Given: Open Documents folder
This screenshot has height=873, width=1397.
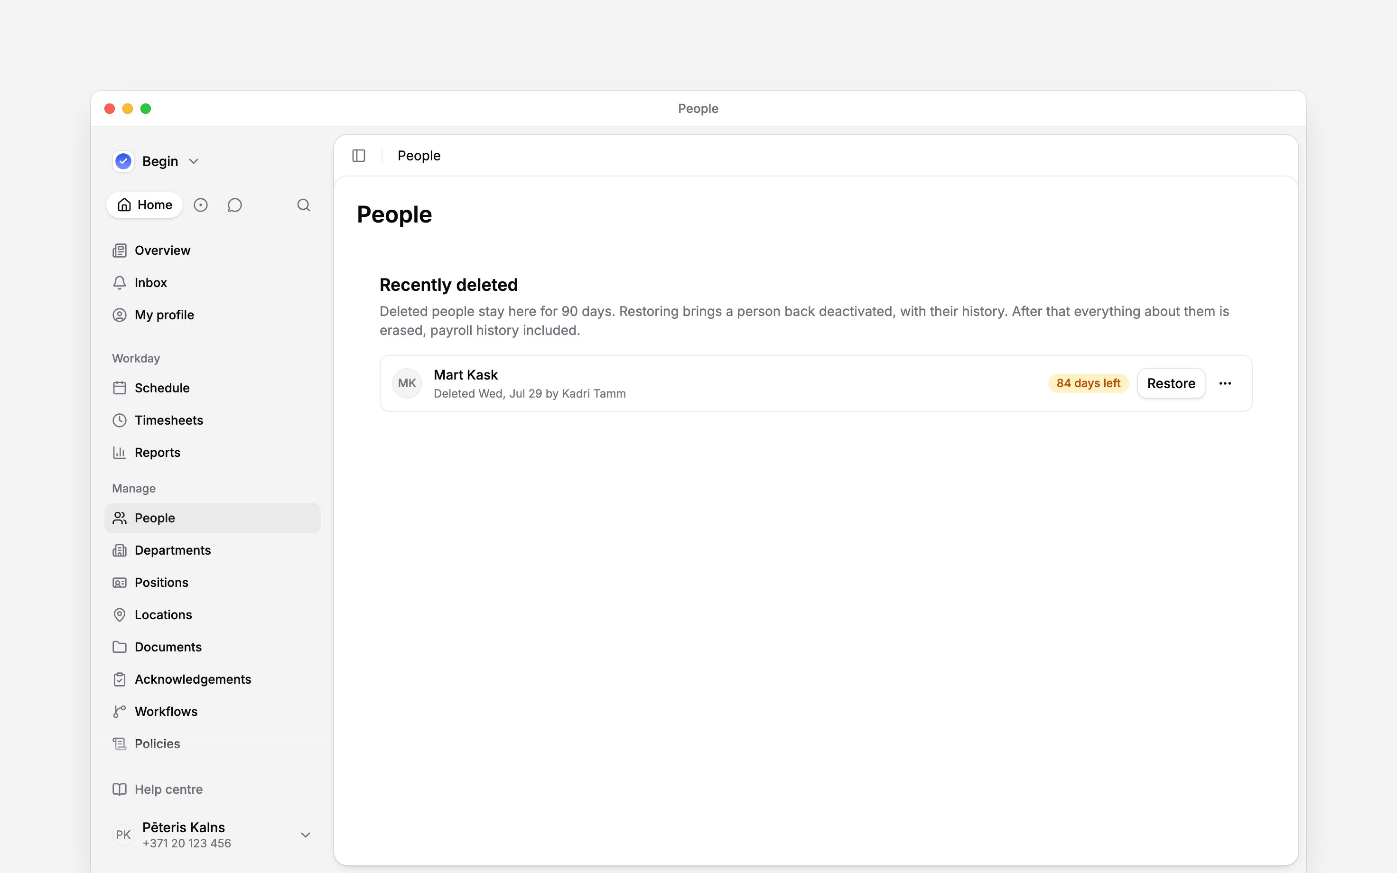Looking at the screenshot, I should [213, 647].
